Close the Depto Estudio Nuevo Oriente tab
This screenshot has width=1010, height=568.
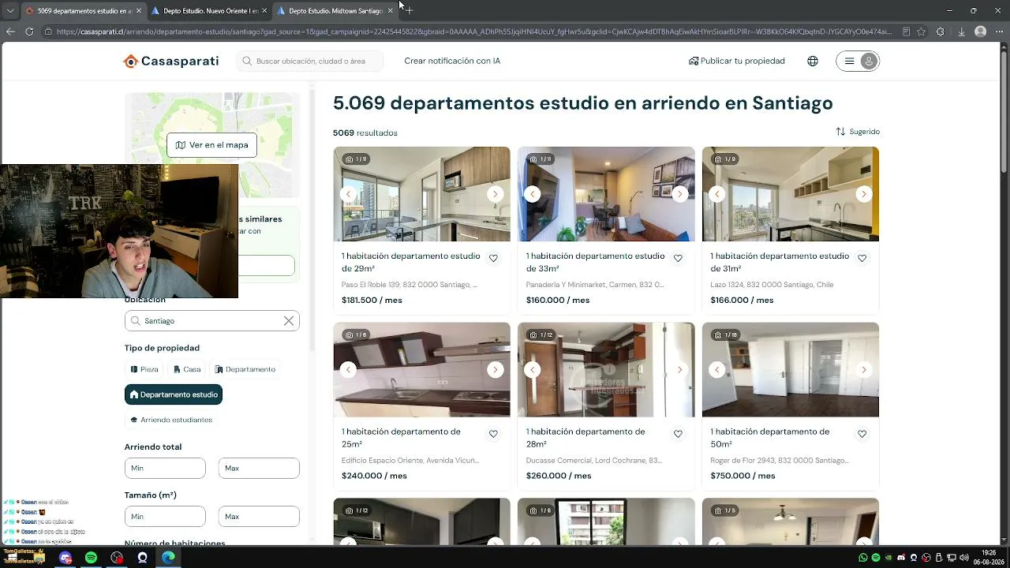tap(265, 11)
